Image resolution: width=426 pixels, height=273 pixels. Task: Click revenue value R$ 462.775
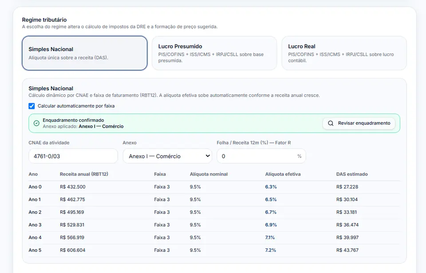pos(72,200)
